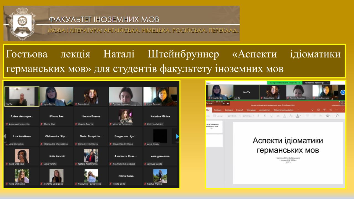
Task: Click the Liza Korsikova name tile
Action: [22, 136]
